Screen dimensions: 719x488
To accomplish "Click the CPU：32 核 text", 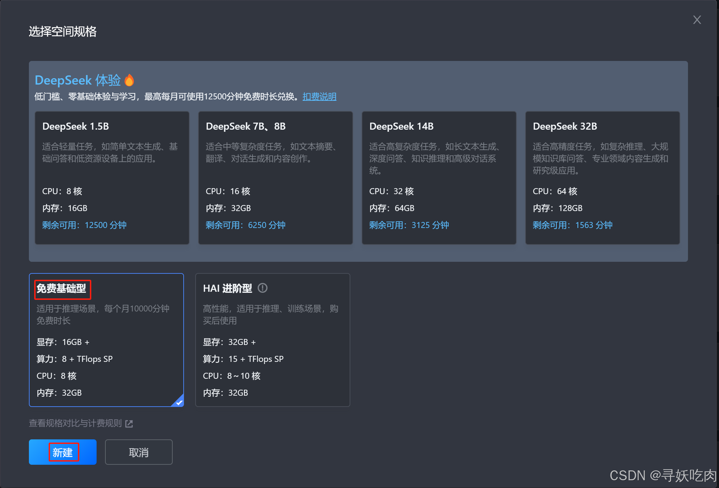I will point(392,191).
